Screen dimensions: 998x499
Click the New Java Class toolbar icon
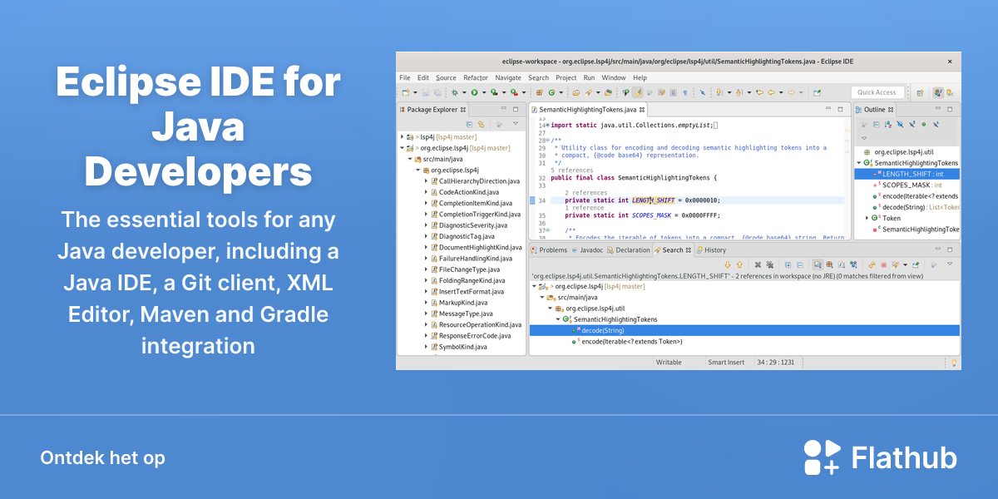551,92
